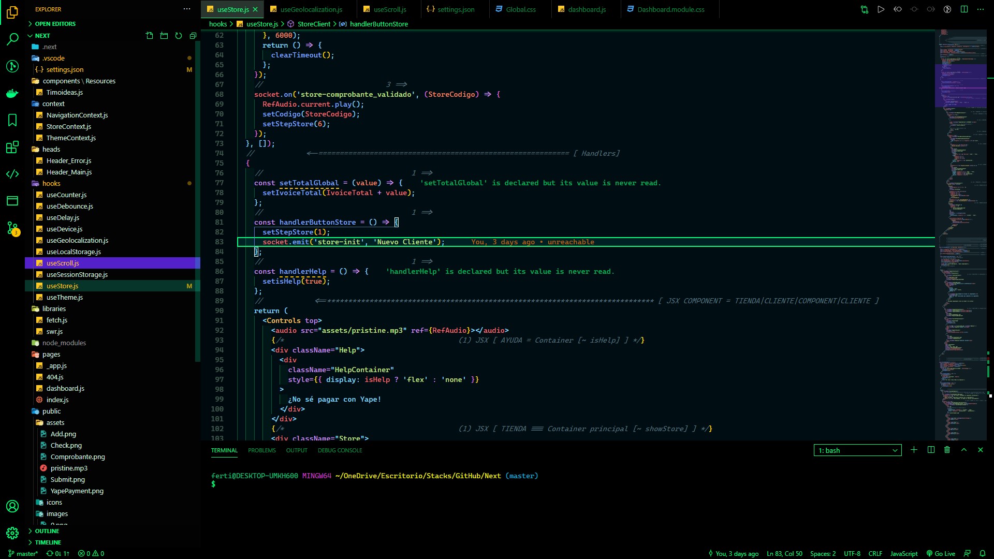The height and width of the screenshot is (559, 994).
Task: Click the New File icon in explorer
Action: pos(150,36)
